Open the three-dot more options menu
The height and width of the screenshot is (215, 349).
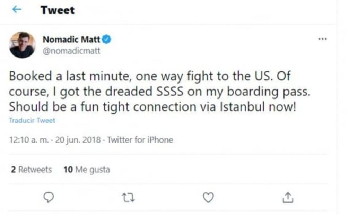point(322,39)
